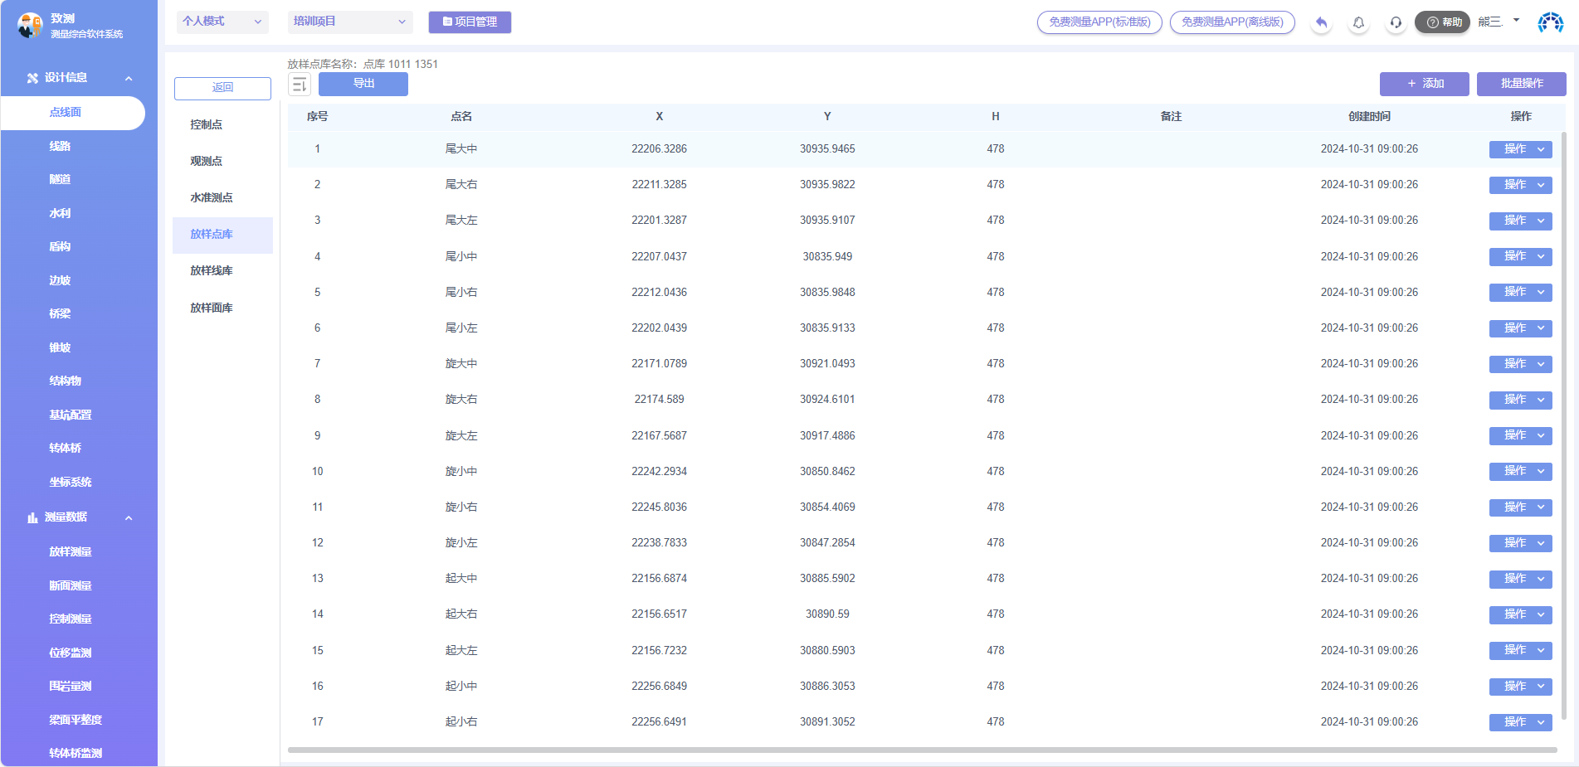
Task: Open the 个人模式 dropdown
Action: pos(222,22)
